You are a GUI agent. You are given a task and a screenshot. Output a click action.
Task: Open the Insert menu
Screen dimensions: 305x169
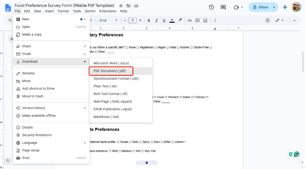(x=50, y=11)
